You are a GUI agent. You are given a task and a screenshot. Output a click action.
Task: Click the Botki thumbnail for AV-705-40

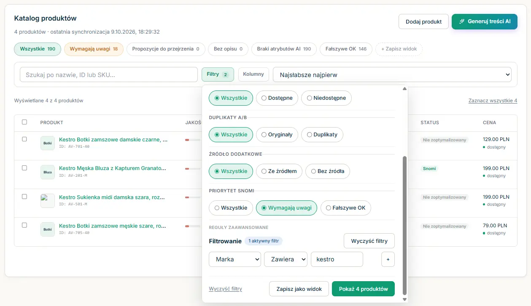pyautogui.click(x=48, y=229)
